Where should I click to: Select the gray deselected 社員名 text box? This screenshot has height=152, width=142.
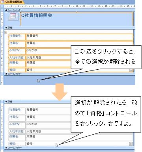49,118
